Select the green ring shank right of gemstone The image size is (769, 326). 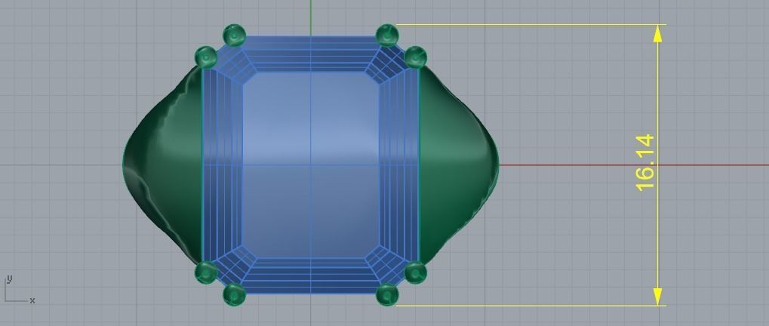coord(459,165)
